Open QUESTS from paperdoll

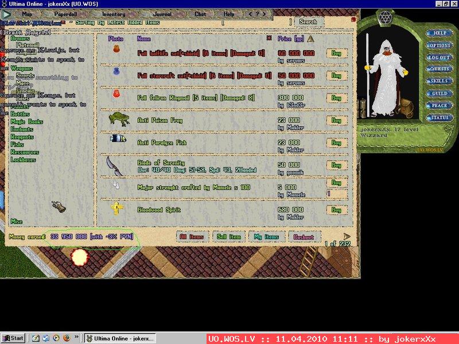439,69
